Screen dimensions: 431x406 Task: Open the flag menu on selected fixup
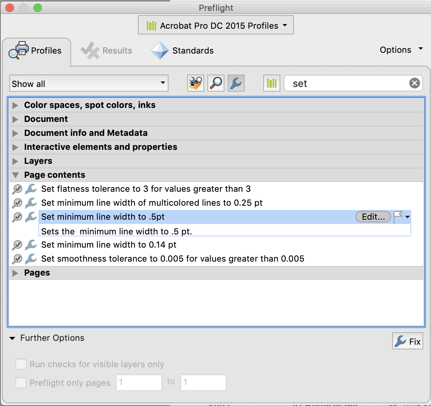pyautogui.click(x=402, y=217)
